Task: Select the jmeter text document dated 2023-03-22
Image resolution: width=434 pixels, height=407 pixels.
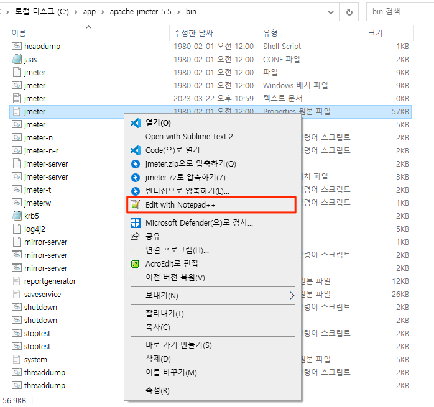Action: (x=210, y=98)
